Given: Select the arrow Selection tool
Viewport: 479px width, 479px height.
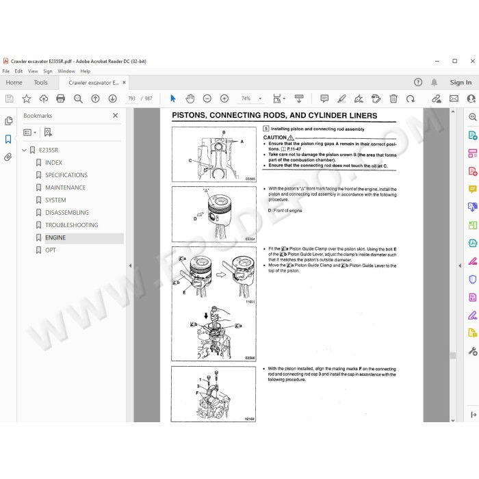Looking at the screenshot, I should pyautogui.click(x=173, y=99).
